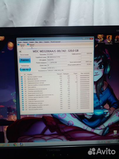Click the previous-disk arrow beside the drive name
Viewport: 119px width, 159px height.
pos(20,52)
